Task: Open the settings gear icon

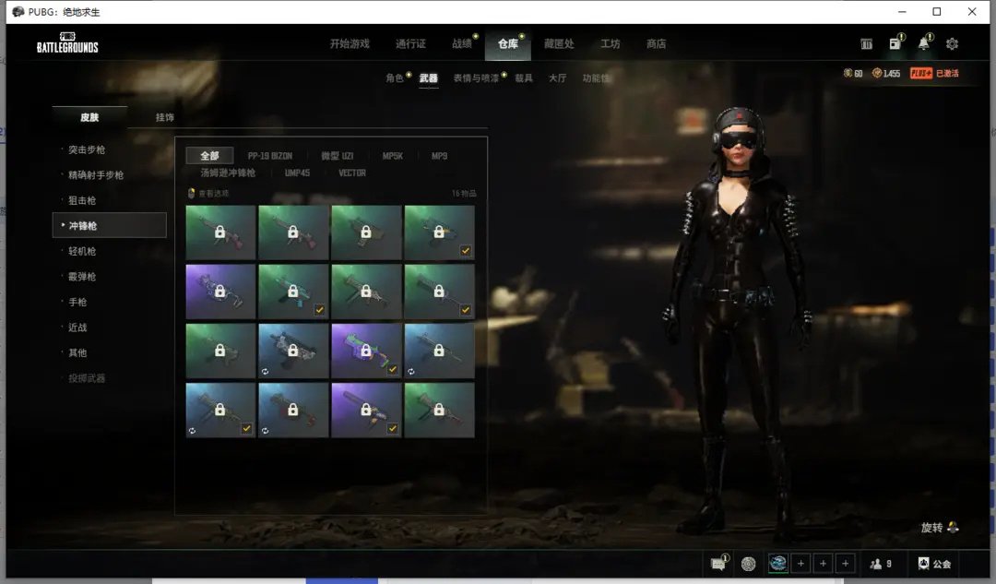Action: tap(952, 44)
